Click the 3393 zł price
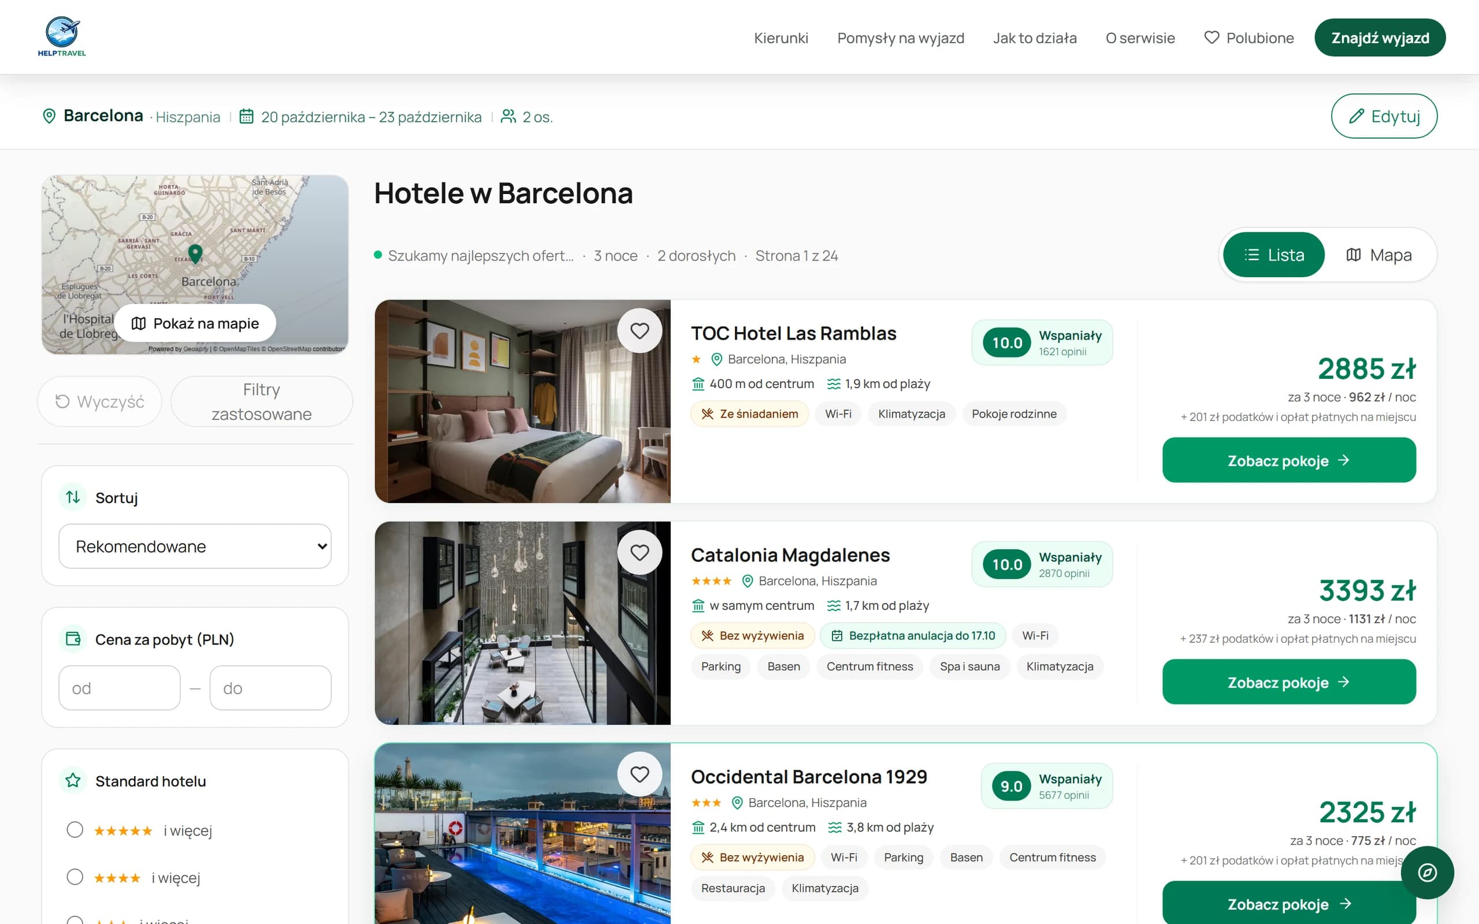The image size is (1479, 924). tap(1367, 591)
